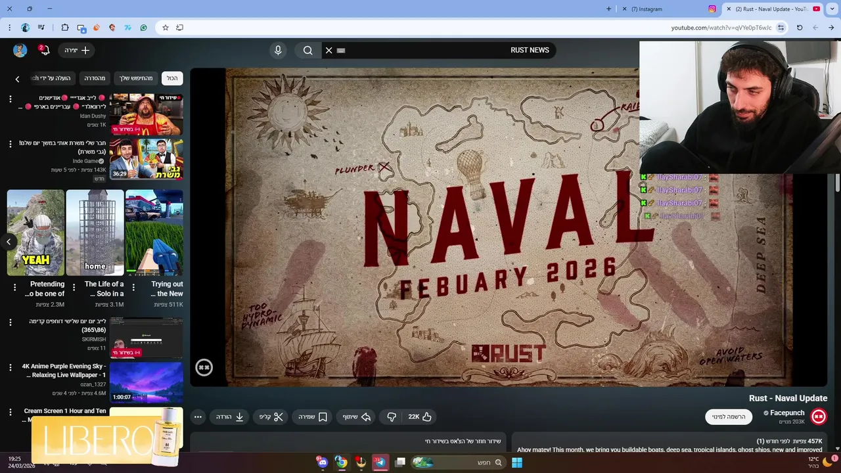Viewport: 841px width, 473px height.
Task: Open the Facepunch channel name link
Action: coord(787,413)
